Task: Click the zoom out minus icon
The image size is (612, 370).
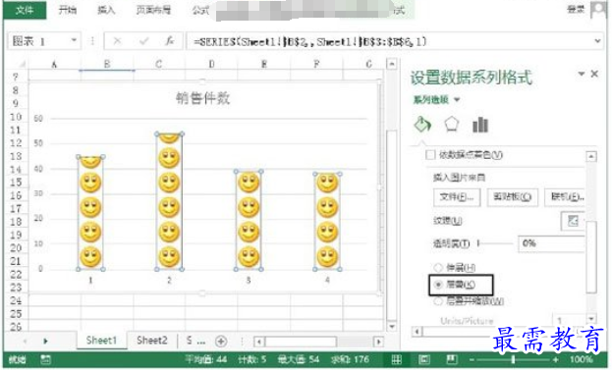Action: [x=473, y=359]
